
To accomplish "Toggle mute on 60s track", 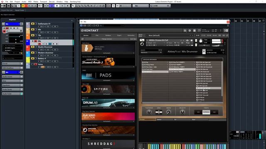I will coord(32,29).
